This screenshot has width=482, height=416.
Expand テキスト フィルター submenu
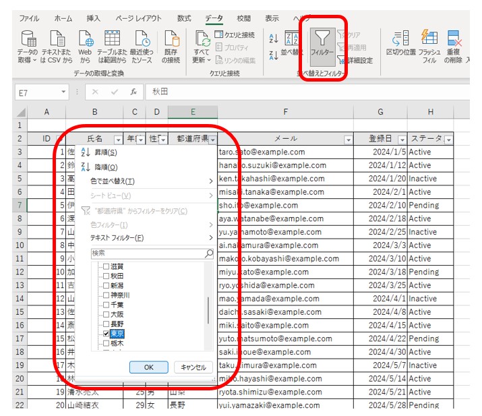pyautogui.click(x=211, y=238)
